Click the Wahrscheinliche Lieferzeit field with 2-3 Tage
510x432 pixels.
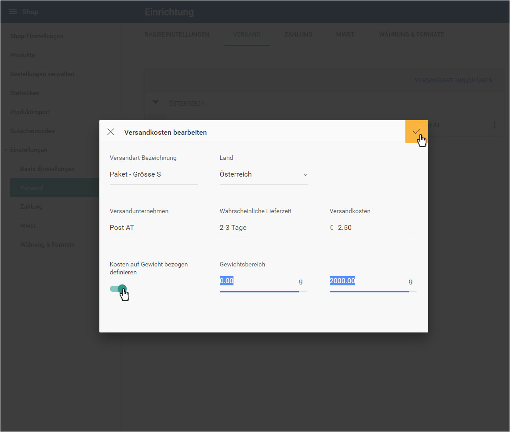coord(263,227)
